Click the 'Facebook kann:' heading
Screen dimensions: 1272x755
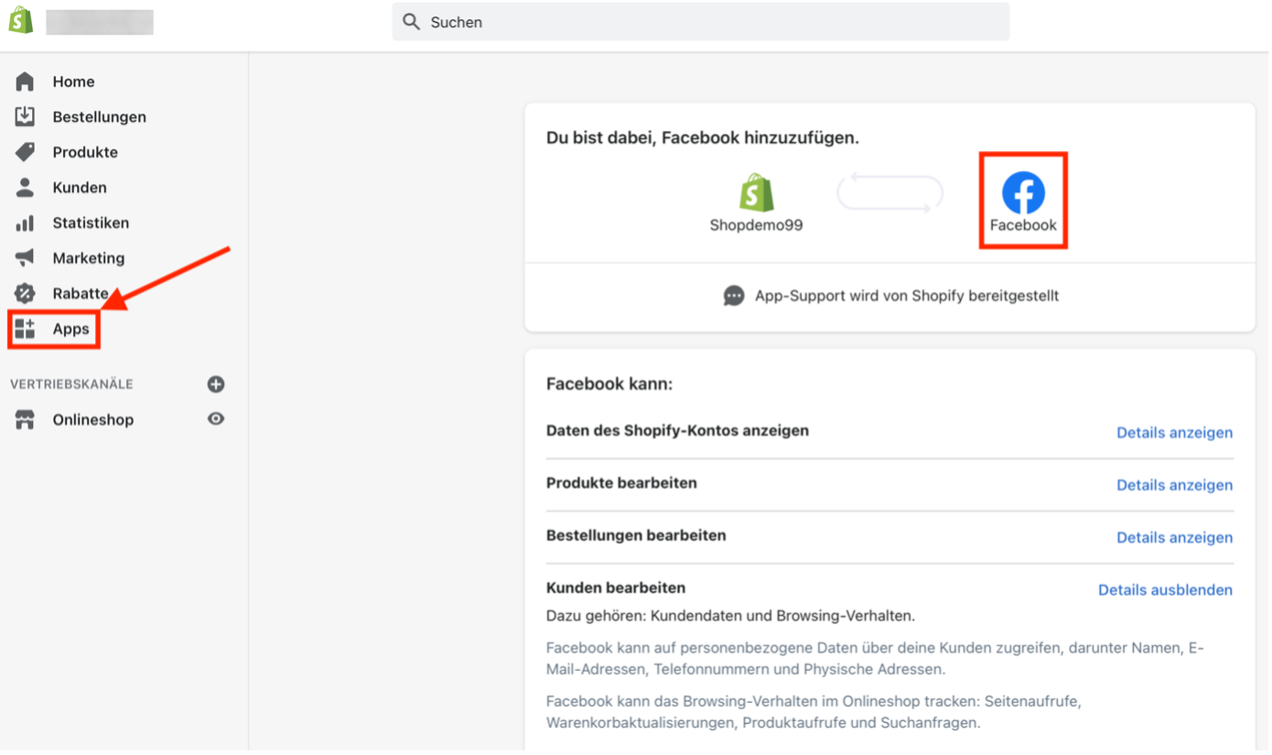point(609,383)
